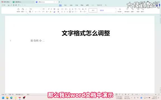
Task: Toggle align right paragraph
Action: pyautogui.click(x=67, y=12)
